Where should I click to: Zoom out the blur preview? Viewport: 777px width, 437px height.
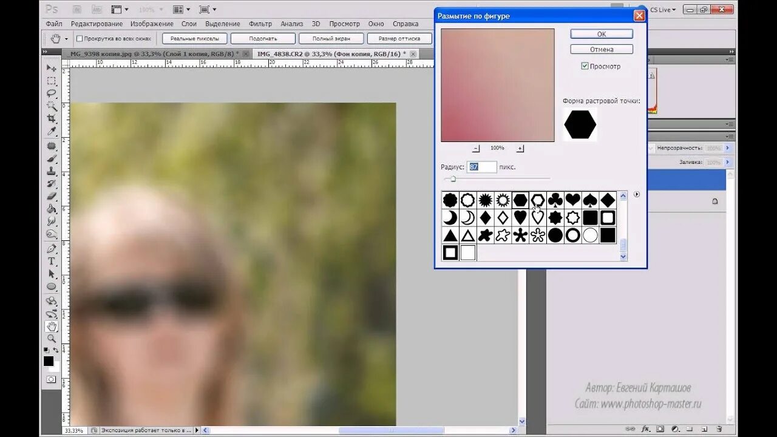click(476, 148)
